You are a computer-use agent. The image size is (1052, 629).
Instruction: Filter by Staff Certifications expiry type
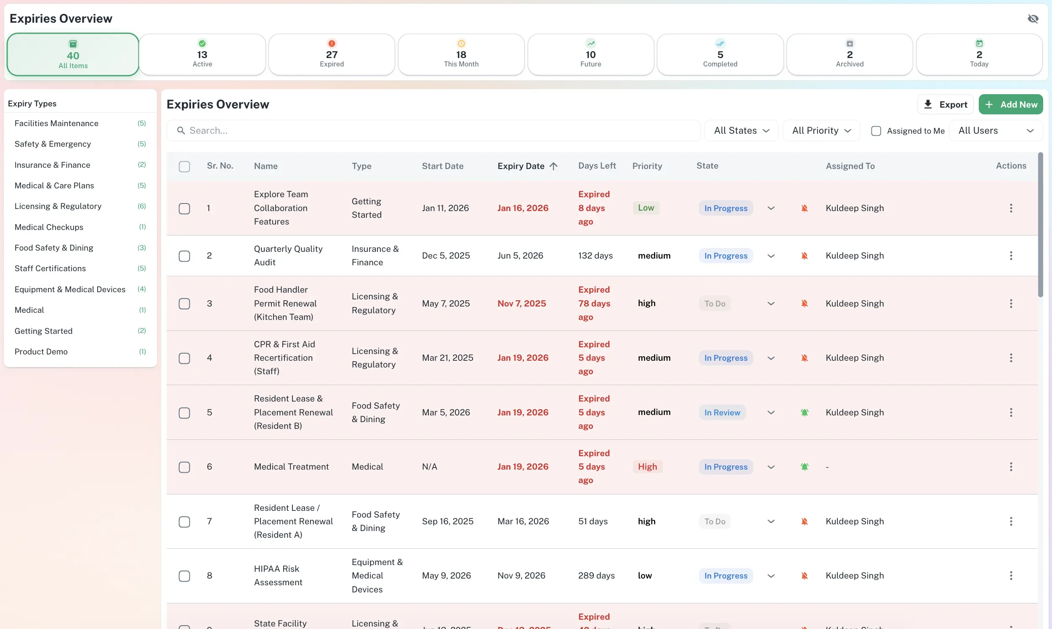tap(80, 269)
